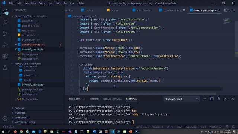The width and height of the screenshot is (238, 134).
Task: Close the inversify.config.ts tab
Action: (x=218, y=10)
